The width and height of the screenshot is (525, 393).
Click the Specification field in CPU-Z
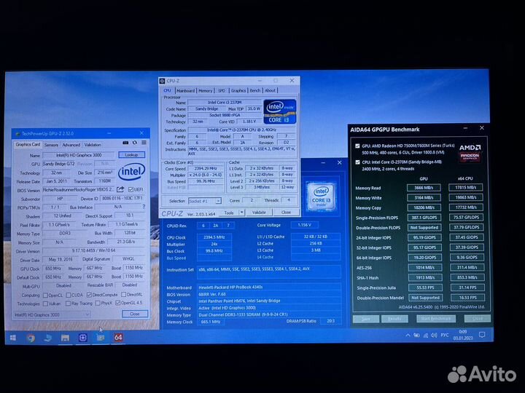click(242, 130)
